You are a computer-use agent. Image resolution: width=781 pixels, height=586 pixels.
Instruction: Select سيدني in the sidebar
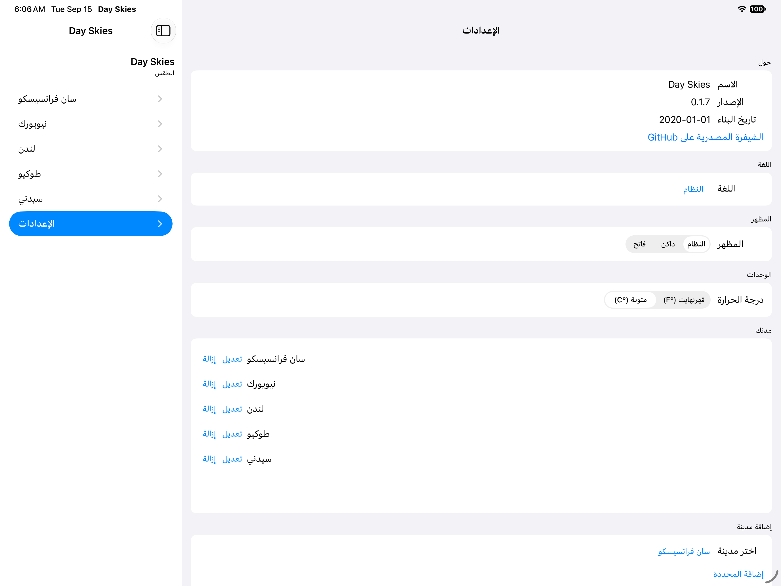(x=91, y=199)
